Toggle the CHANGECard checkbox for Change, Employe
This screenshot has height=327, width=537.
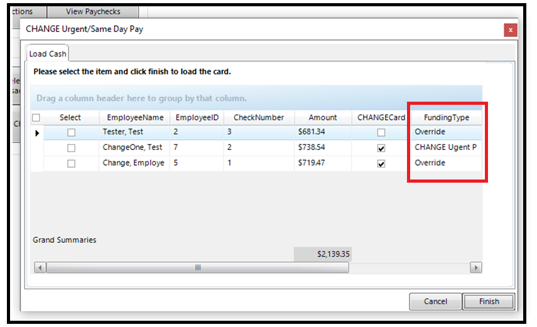(x=381, y=164)
